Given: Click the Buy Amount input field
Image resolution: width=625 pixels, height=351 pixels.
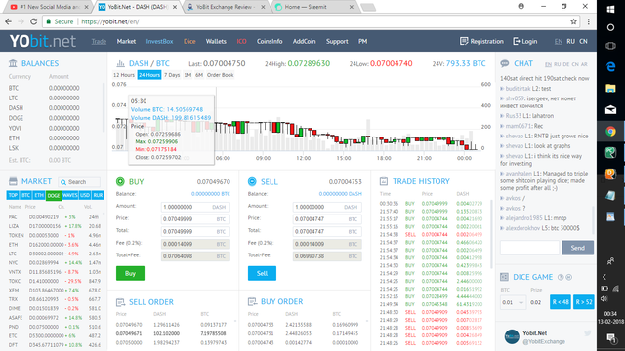Looking at the screenshot, I should (x=195, y=207).
